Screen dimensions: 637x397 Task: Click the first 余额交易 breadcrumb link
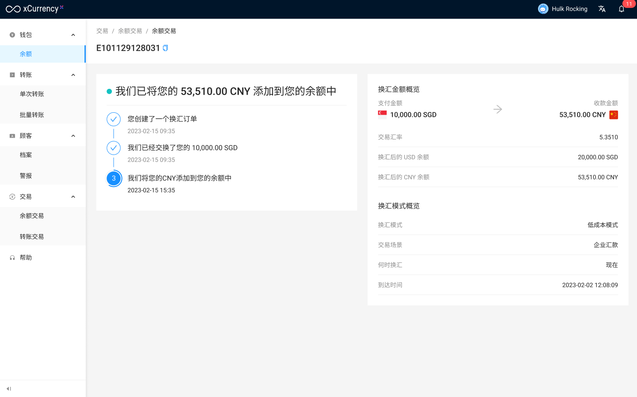click(130, 31)
